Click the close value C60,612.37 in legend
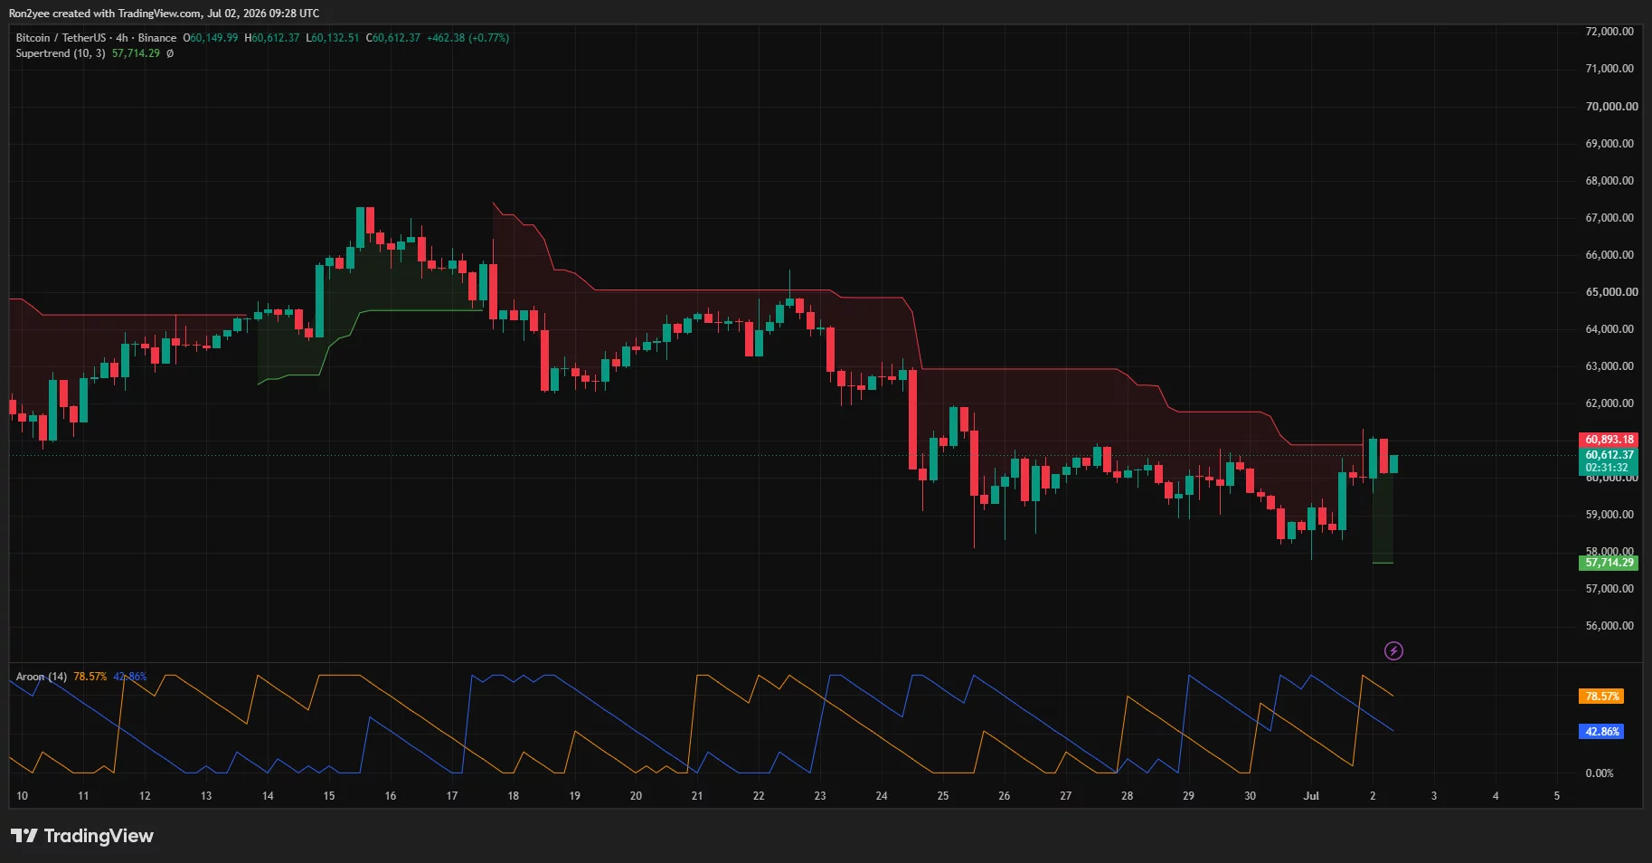 (393, 38)
